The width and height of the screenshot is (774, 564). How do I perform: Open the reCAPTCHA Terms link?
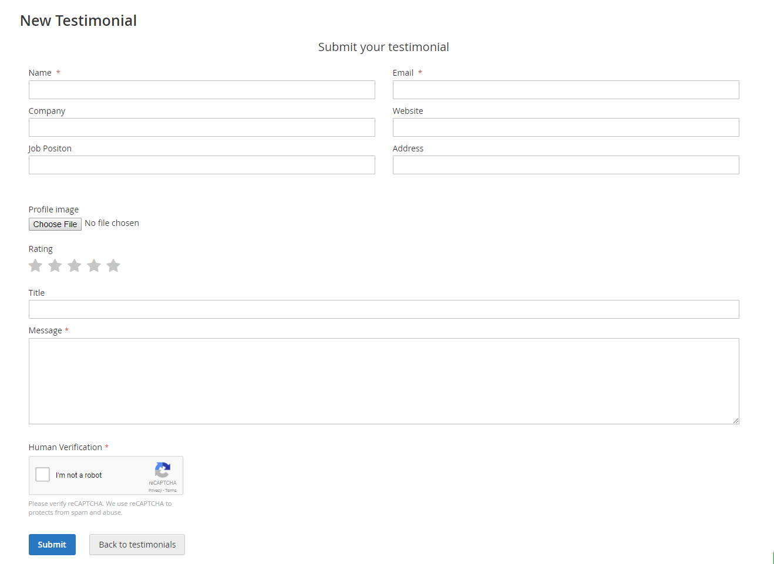(x=171, y=491)
